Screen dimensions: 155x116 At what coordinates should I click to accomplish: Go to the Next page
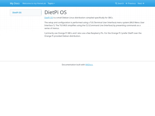tap(141, 3)
